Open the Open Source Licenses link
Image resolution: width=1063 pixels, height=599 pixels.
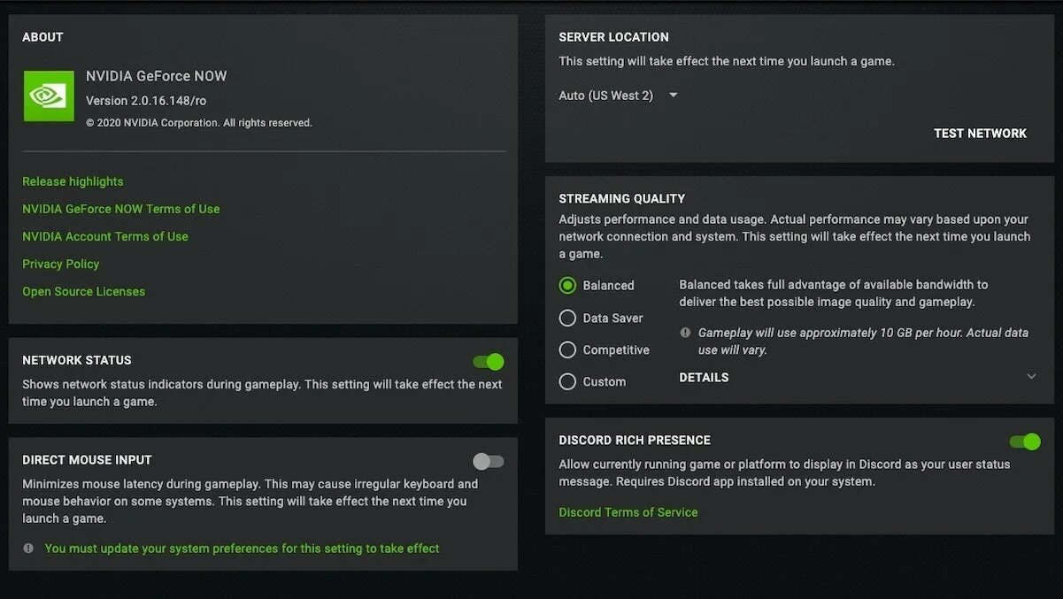tap(83, 291)
